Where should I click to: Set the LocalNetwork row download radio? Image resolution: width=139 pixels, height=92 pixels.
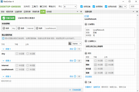pyautogui.click(x=17, y=70)
